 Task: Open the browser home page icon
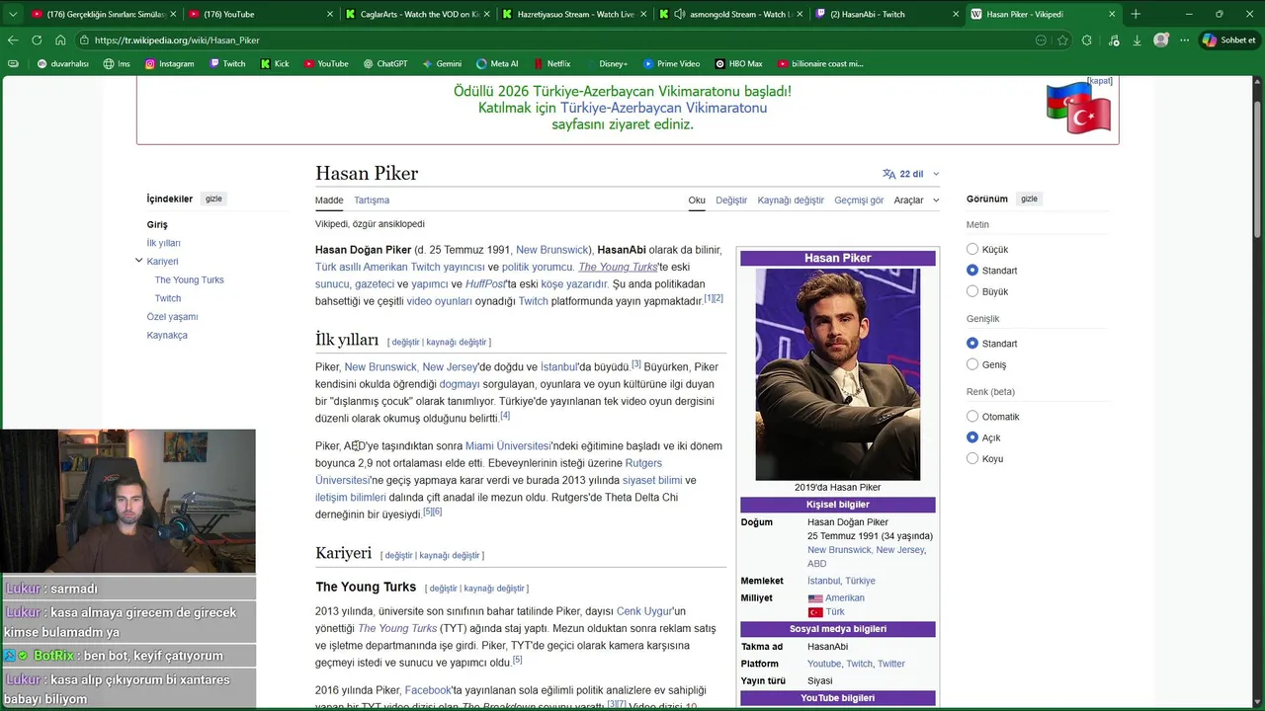tap(60, 40)
